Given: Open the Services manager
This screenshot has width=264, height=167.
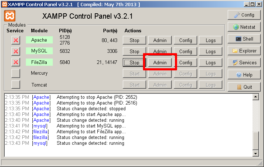Looking at the screenshot, I should coord(244,62).
